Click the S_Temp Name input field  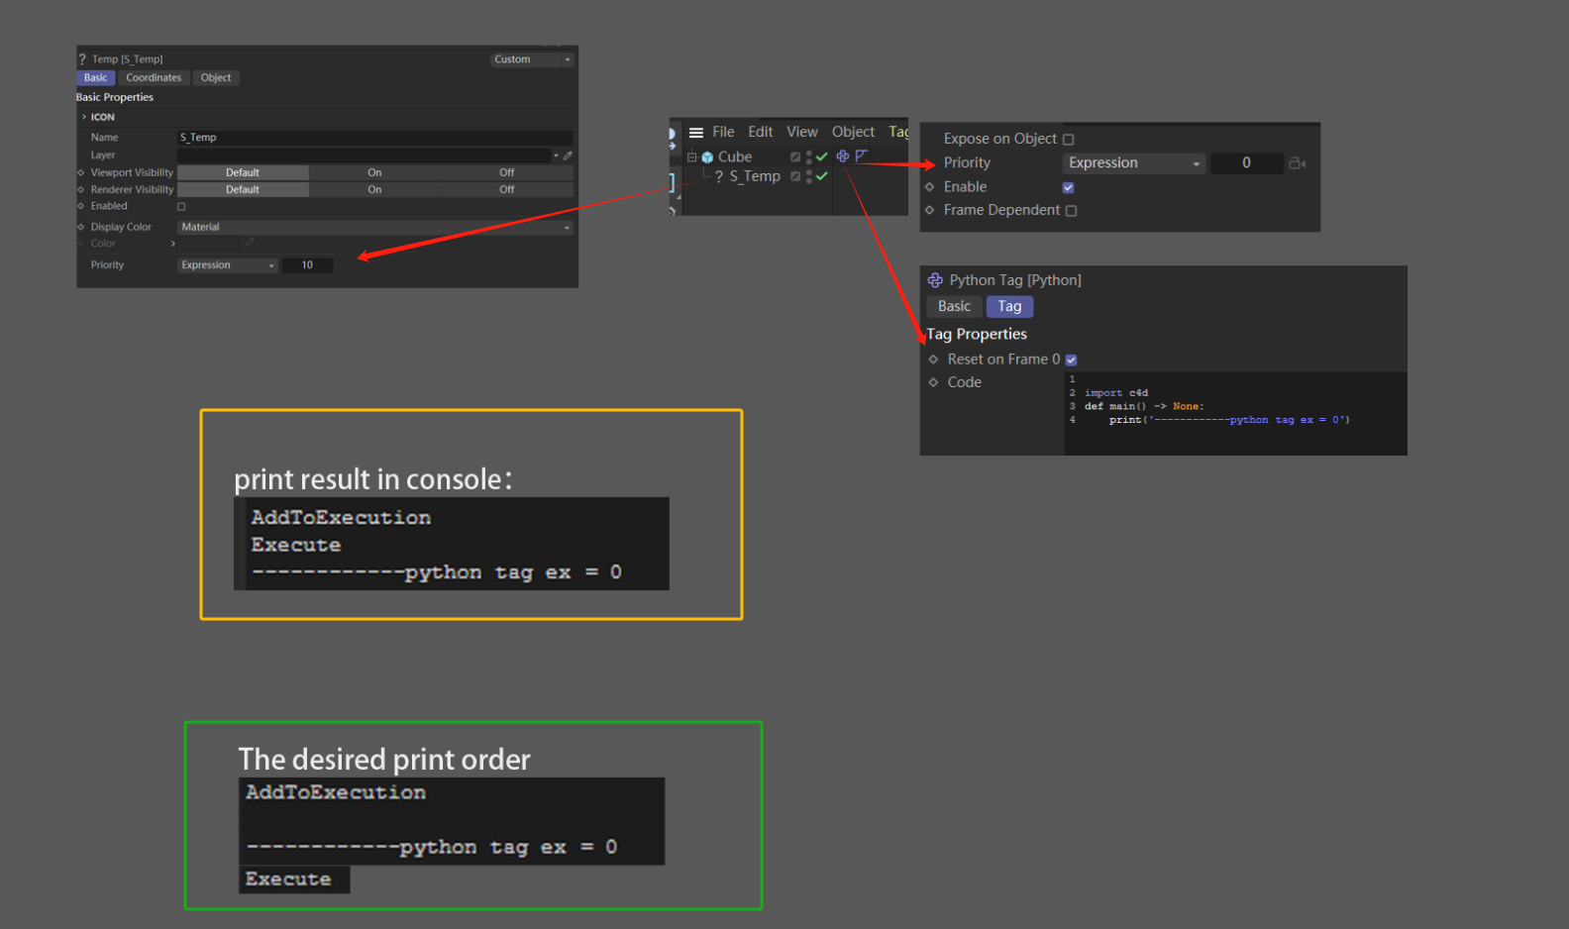[x=374, y=138]
